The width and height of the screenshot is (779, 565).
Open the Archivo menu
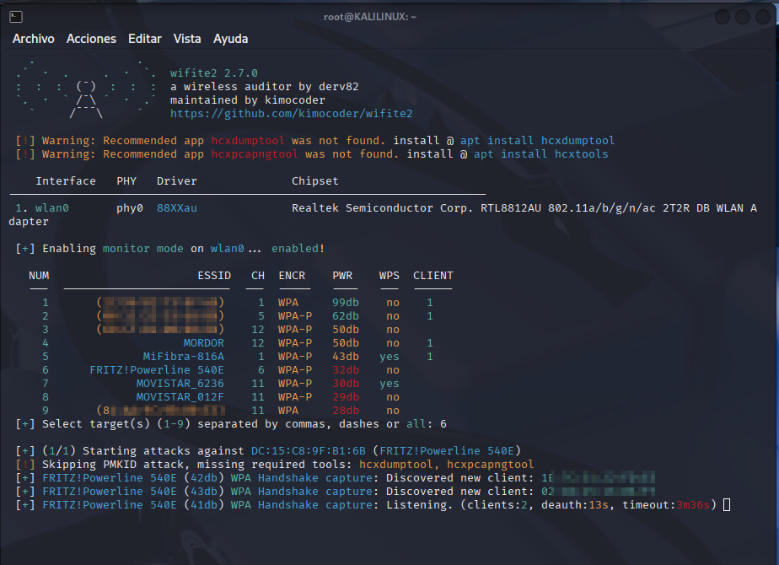pyautogui.click(x=33, y=38)
